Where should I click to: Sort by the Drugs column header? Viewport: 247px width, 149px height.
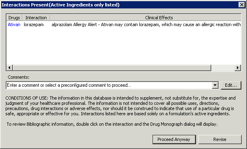click(x=14, y=18)
